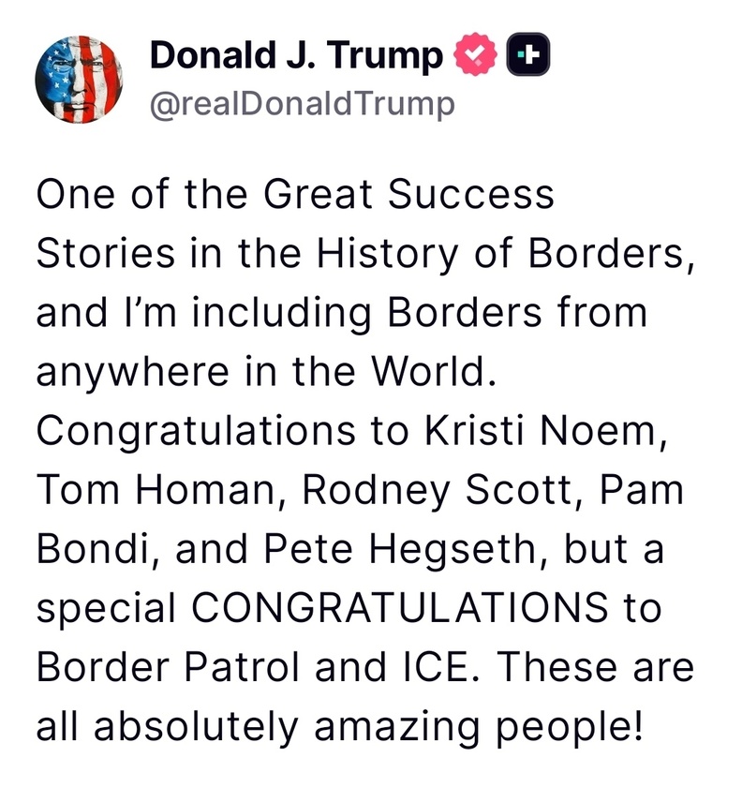Click the phrase 'One of the Great Success'
The height and width of the screenshot is (787, 742).
point(295,194)
